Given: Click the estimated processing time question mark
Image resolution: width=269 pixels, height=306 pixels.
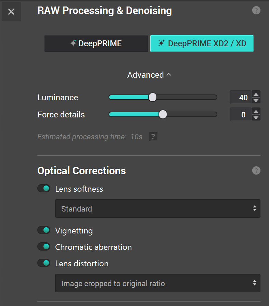Looking at the screenshot, I should click(x=153, y=137).
